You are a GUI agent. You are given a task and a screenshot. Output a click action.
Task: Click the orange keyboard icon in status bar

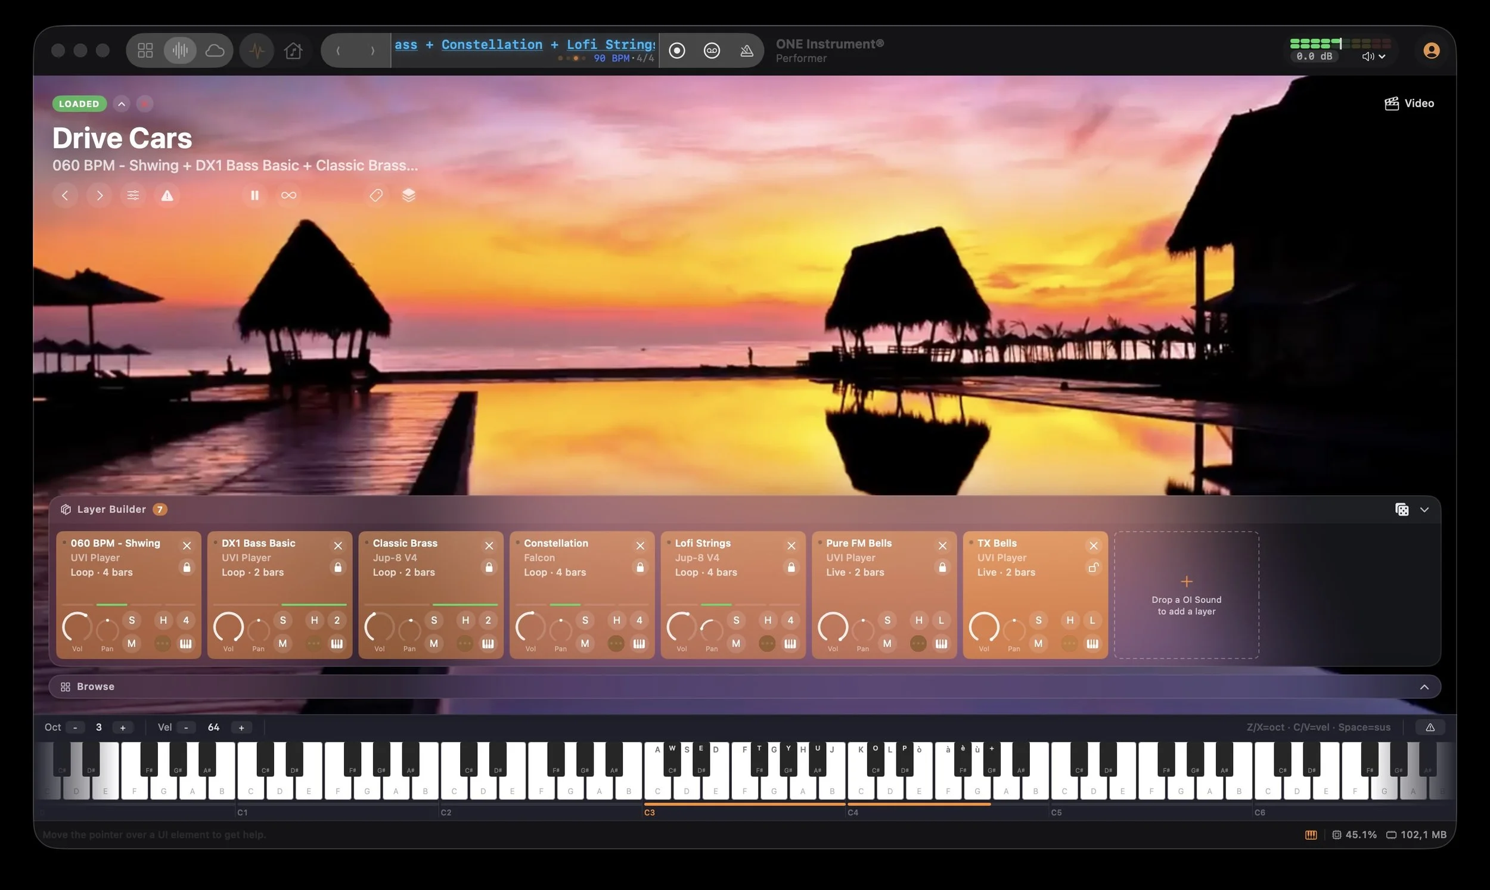[1311, 835]
